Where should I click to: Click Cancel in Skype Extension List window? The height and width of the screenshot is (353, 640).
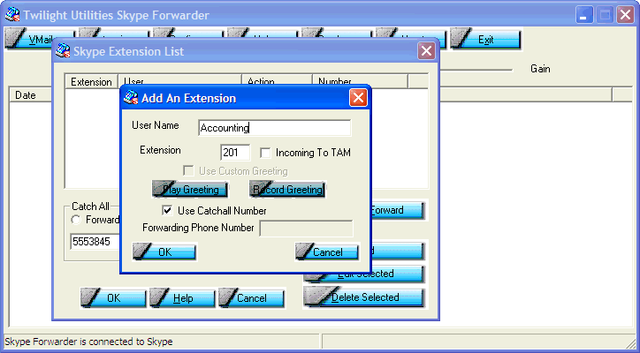tap(251, 298)
